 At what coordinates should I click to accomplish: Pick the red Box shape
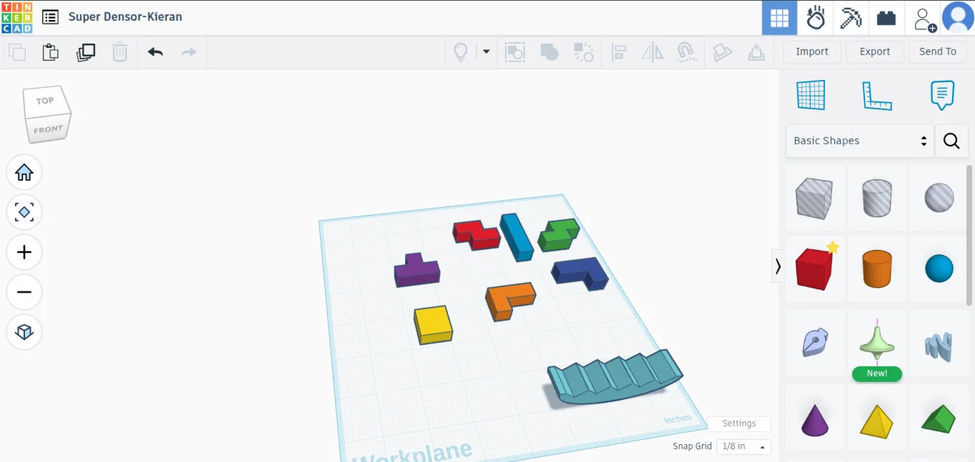click(x=815, y=268)
